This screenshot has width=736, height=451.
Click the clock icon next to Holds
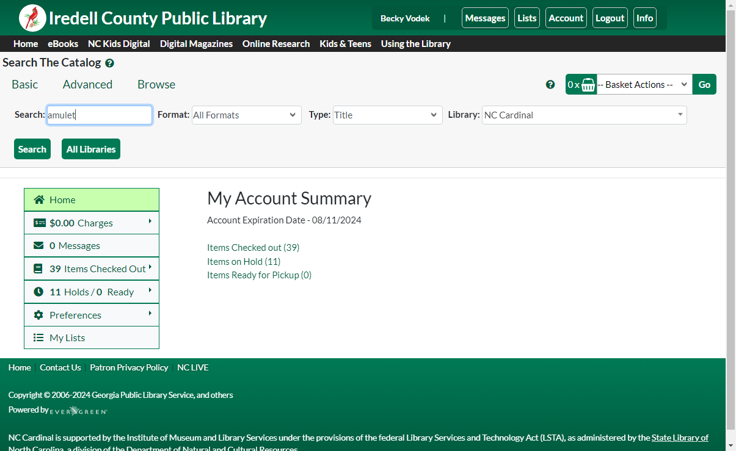38,292
